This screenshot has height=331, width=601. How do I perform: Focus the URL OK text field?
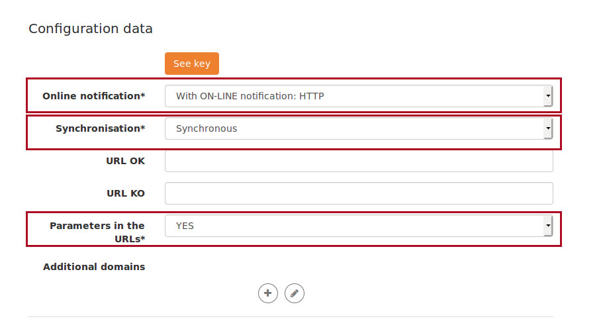point(359,161)
